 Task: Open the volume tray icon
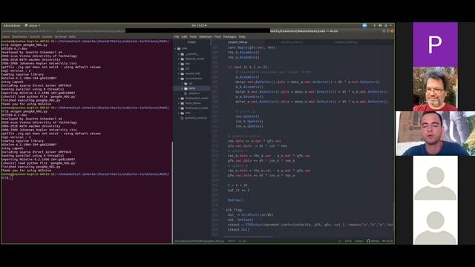[380, 26]
